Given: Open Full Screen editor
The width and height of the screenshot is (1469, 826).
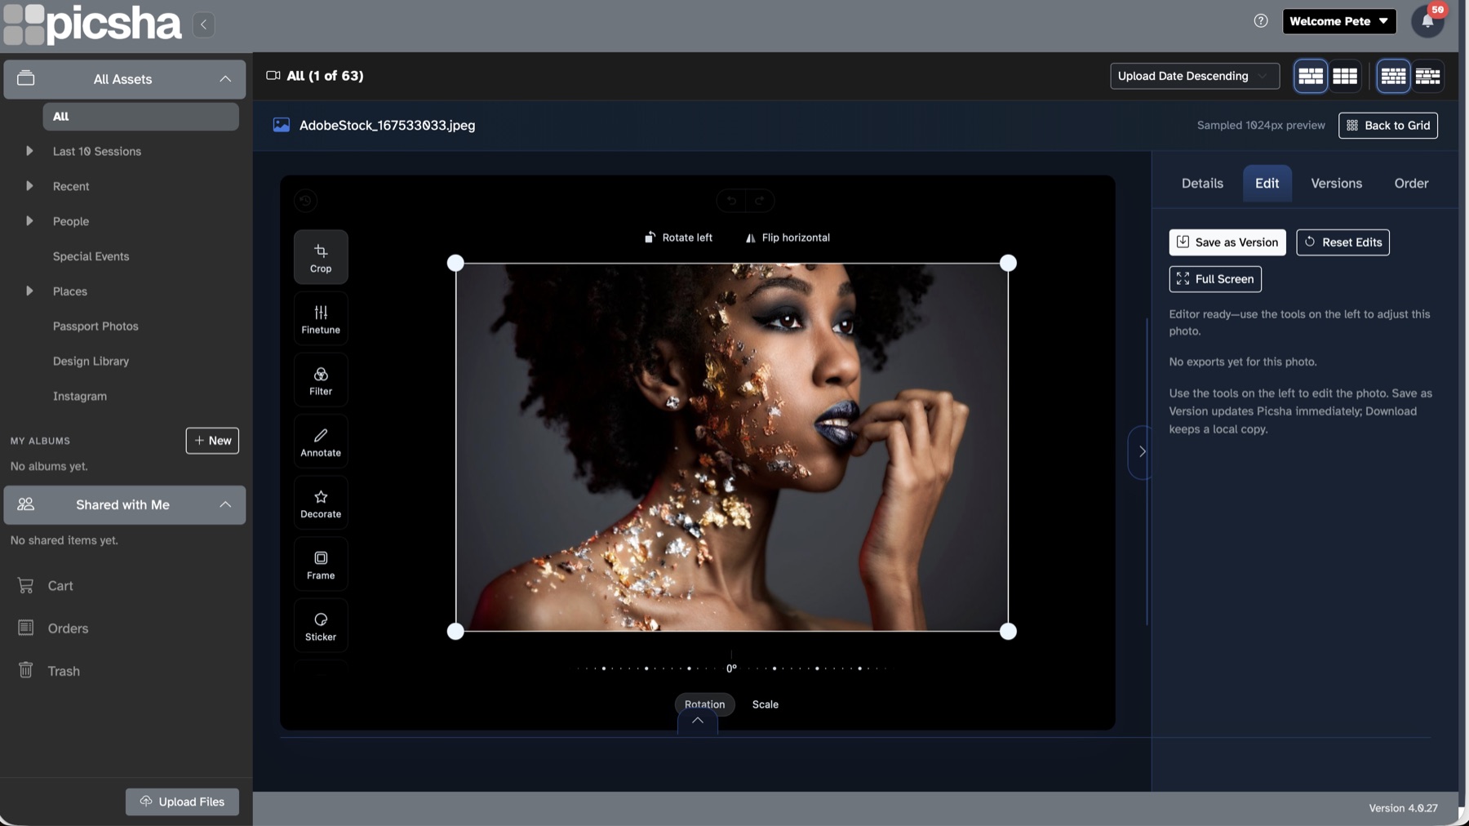Looking at the screenshot, I should point(1215,279).
